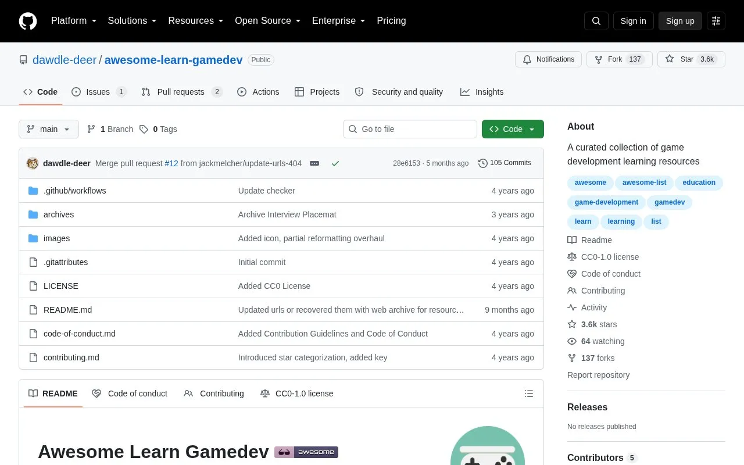The height and width of the screenshot is (465, 744).
Task: Click the Go to file input
Action: point(410,129)
